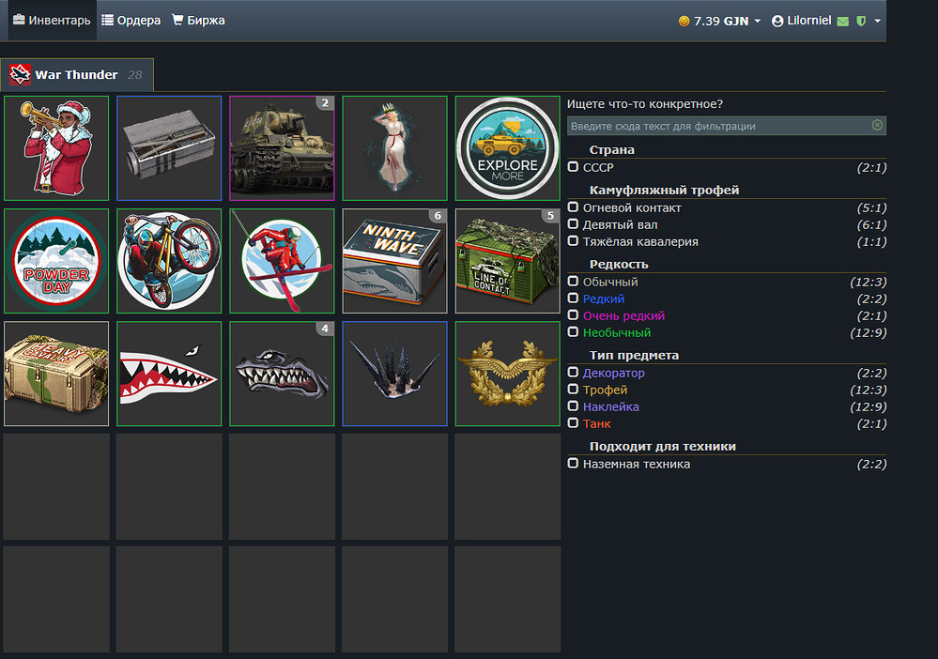Open the War Thunder inventory tab

(77, 75)
